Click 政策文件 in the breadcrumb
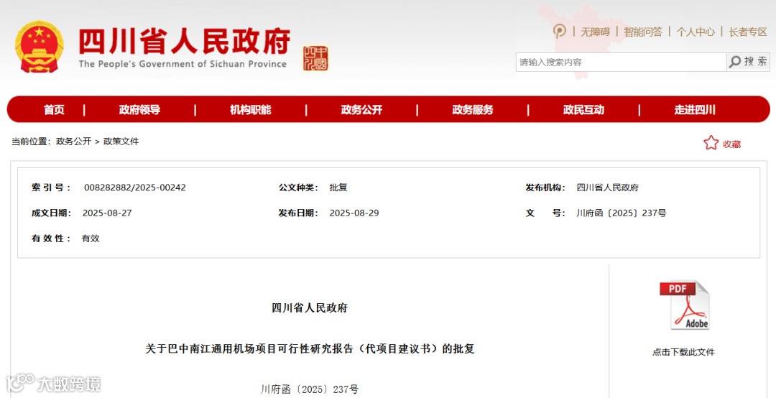Viewport: 776px width, 398px height. click(x=121, y=141)
